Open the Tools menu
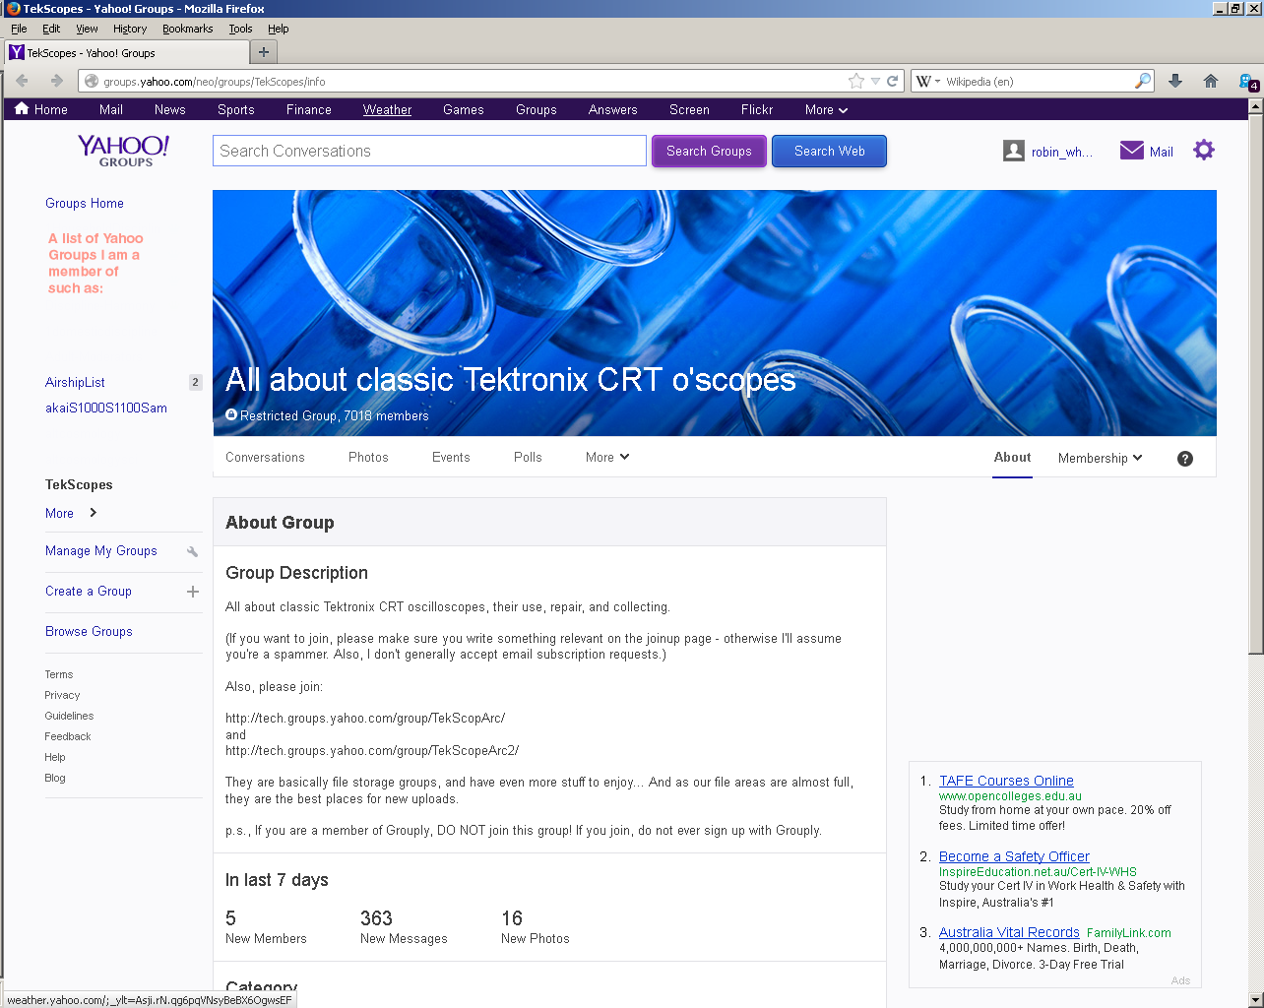 (x=241, y=29)
